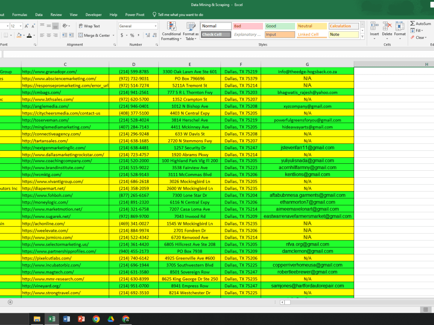The width and height of the screenshot is (434, 325).
Task: Add a new sheet with the plus button
Action: 10,302
